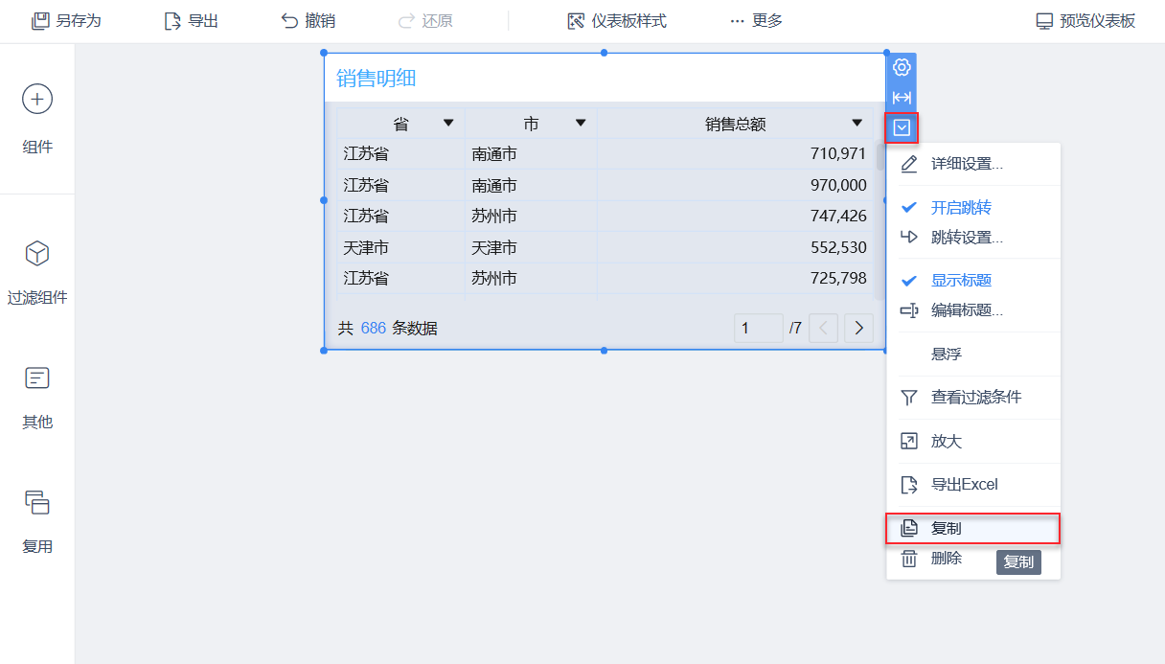The image size is (1165, 664).
Task: Open the Components (组件) sidebar panel
Action: [37, 120]
